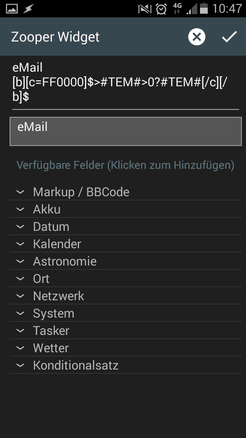The height and width of the screenshot is (438, 246).
Task: Tap the battery status icon
Action: point(204,8)
